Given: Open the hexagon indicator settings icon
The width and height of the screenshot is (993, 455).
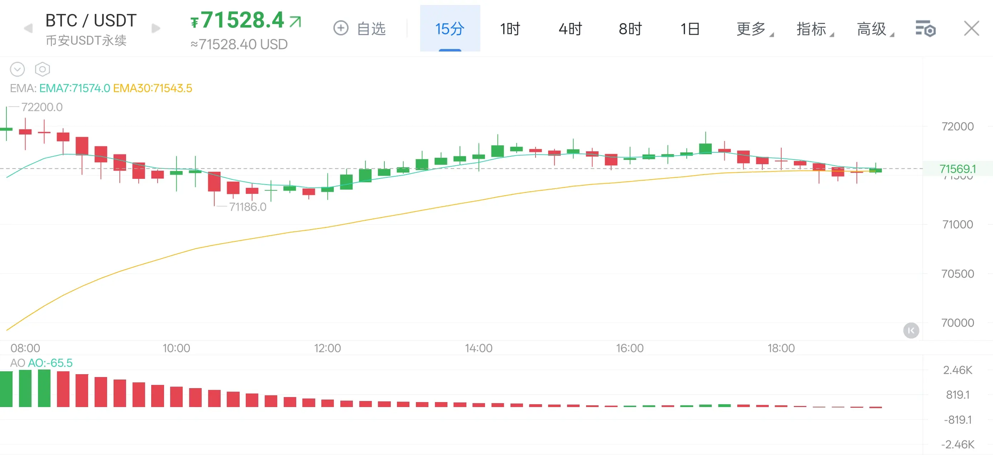Looking at the screenshot, I should click(42, 69).
